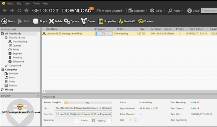Close the PREVIEW panel
Viewport: 217px width, 127px height.
[x=38, y=96]
